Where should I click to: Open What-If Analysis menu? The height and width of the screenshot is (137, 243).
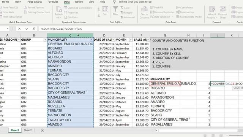pos(212,13)
